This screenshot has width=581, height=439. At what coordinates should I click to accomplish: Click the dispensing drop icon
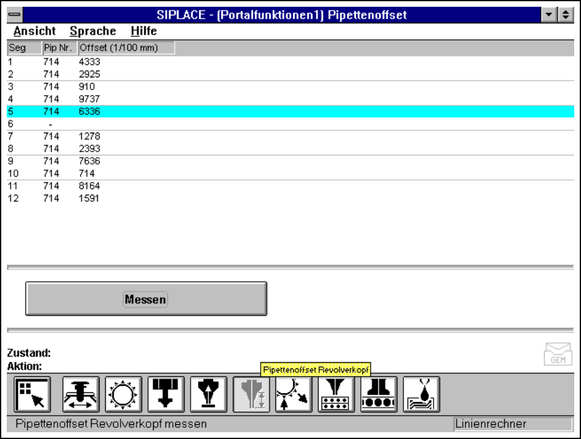(x=421, y=395)
